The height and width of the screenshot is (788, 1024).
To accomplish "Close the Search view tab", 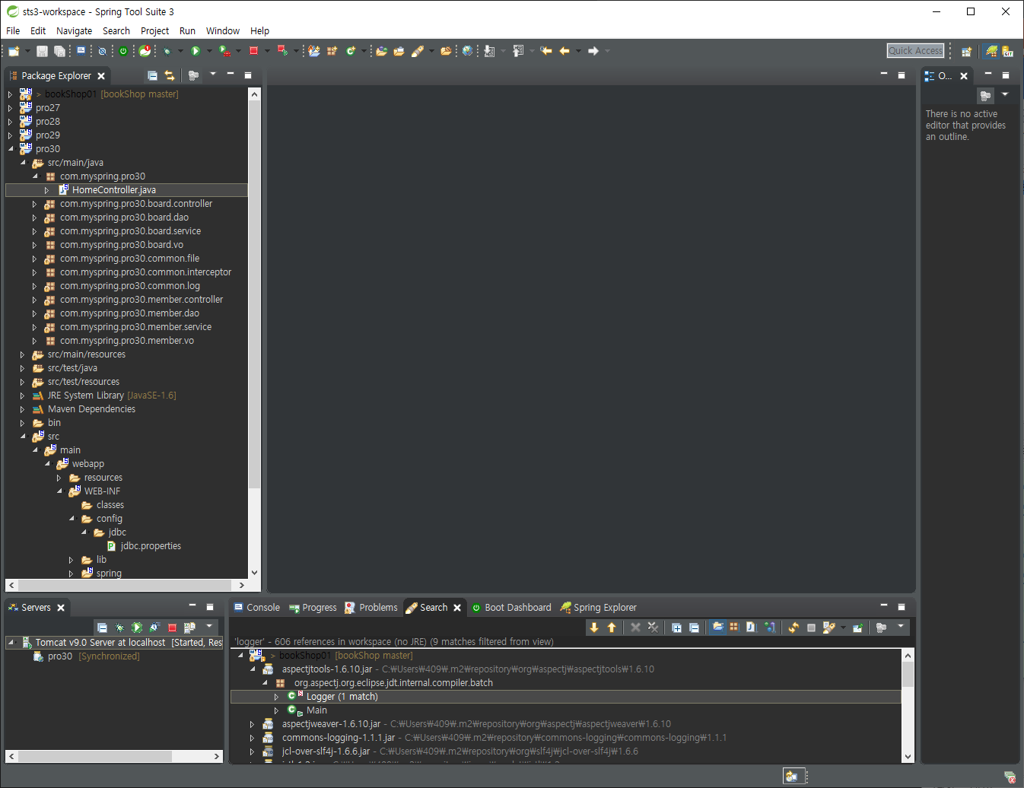I will [457, 608].
